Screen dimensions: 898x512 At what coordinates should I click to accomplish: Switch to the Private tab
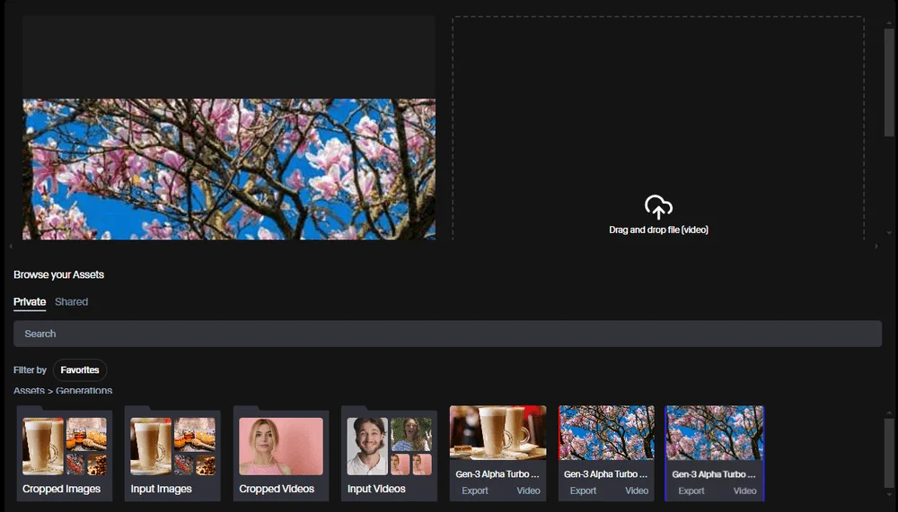tap(30, 301)
